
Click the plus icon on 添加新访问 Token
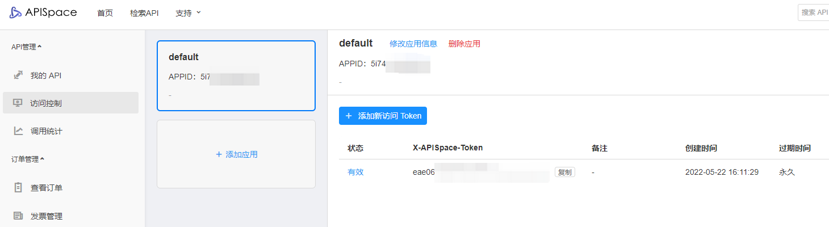click(349, 116)
